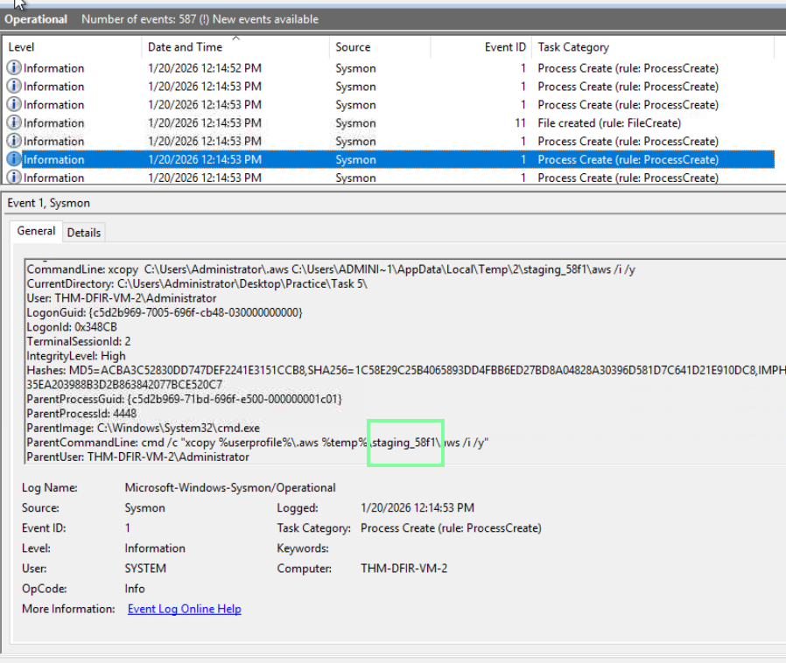This screenshot has height=663, width=786.
Task: Sort by the Event ID column header
Action: pos(505,47)
